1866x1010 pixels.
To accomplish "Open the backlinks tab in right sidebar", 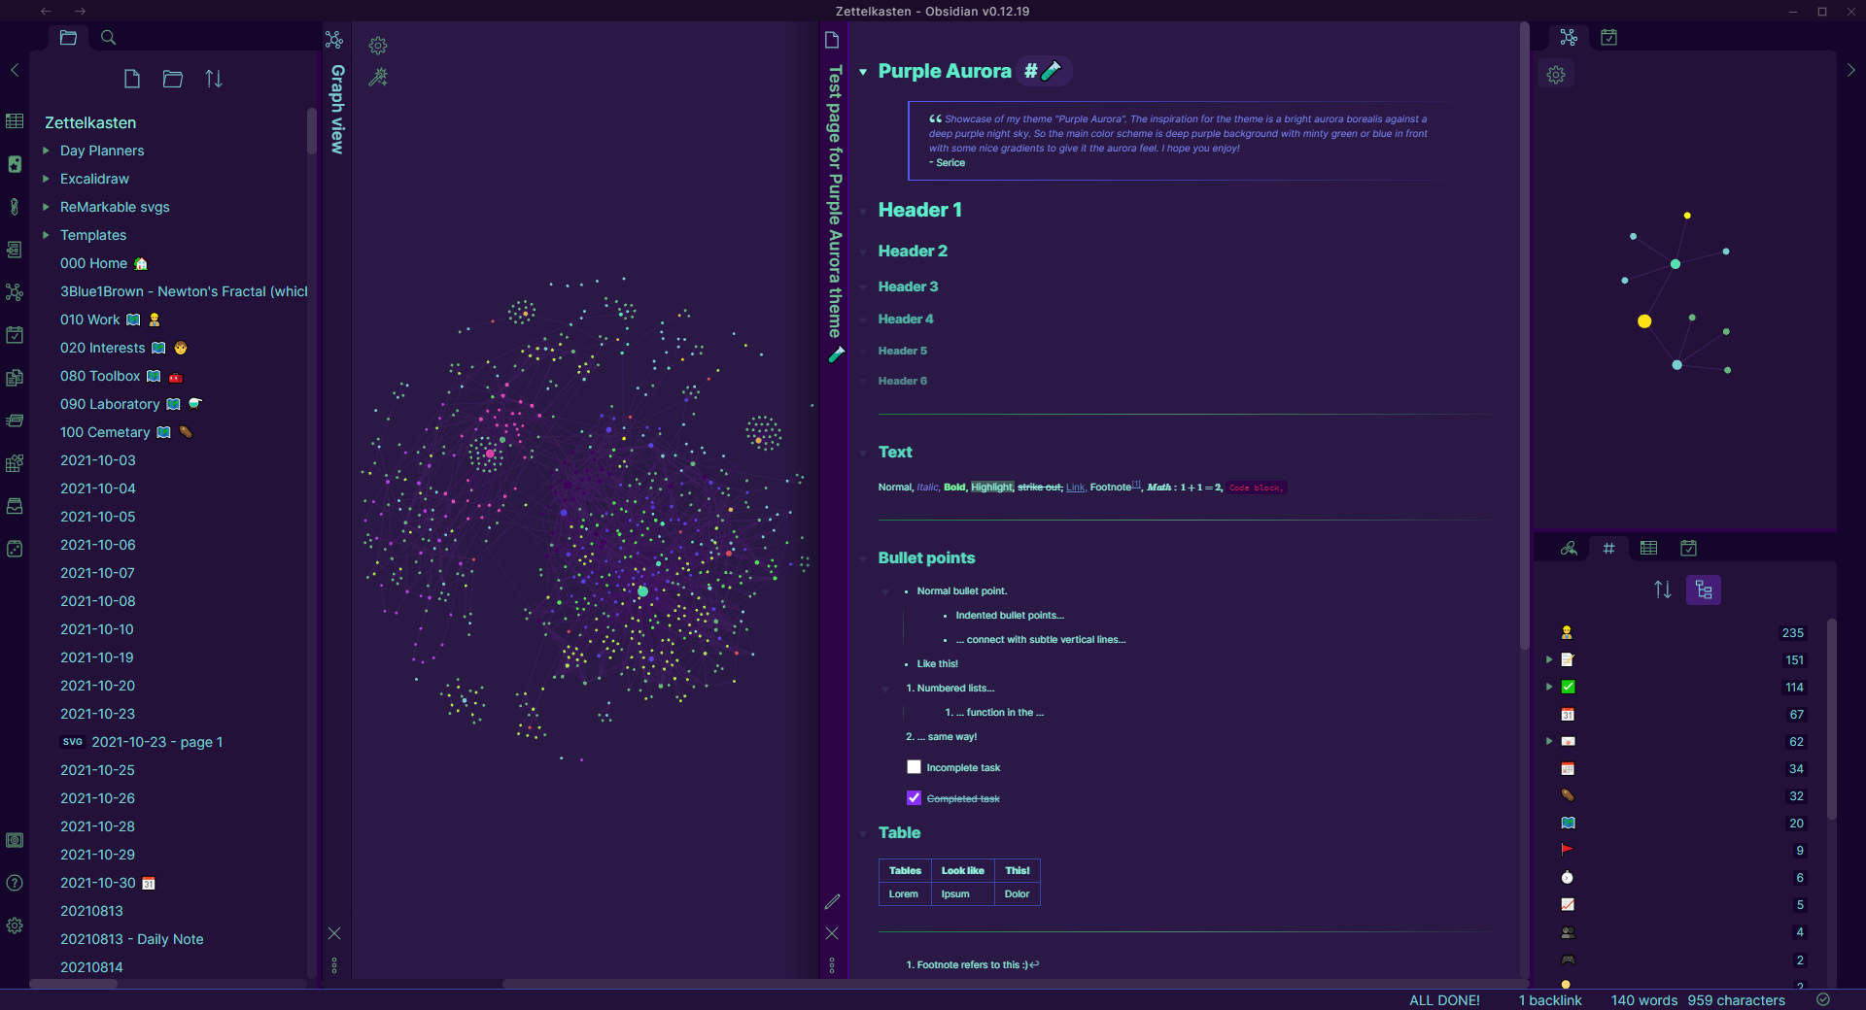I will [1569, 549].
